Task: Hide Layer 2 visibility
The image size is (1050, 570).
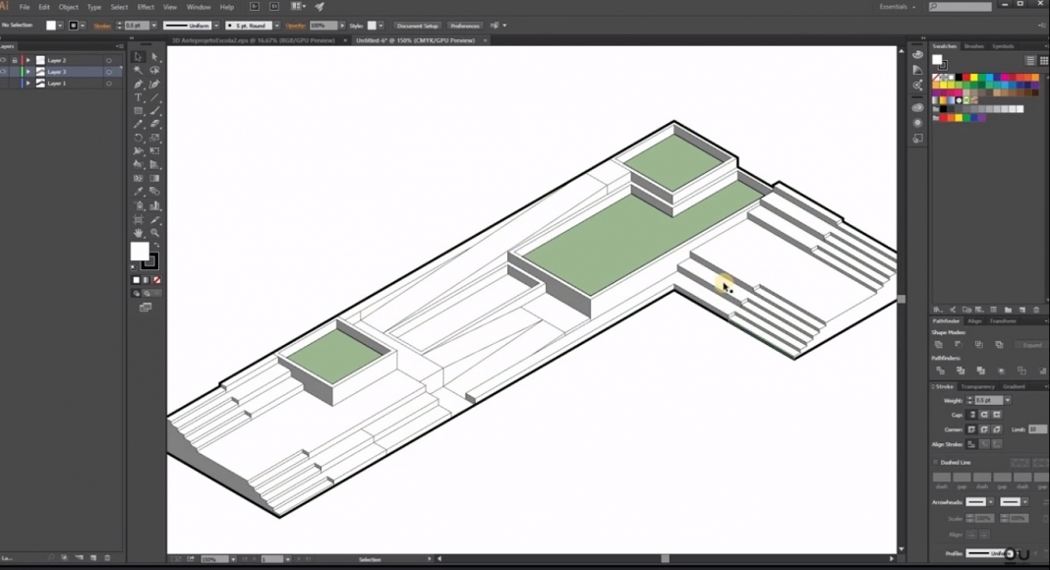Action: [5, 60]
